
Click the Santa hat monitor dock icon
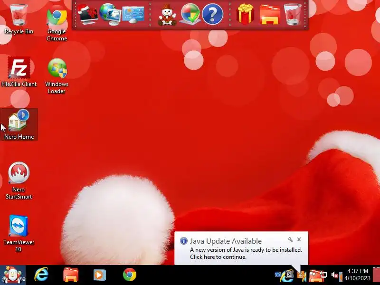88,15
